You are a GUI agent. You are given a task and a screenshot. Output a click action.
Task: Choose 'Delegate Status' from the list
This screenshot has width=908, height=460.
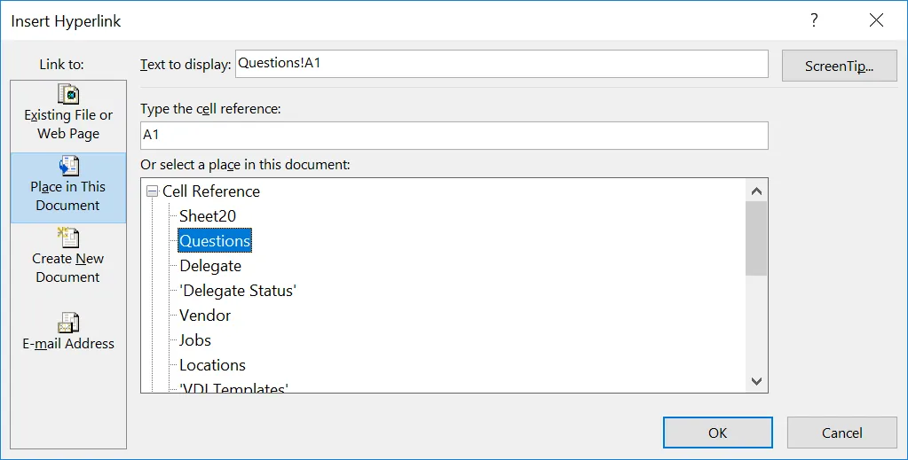pyautogui.click(x=238, y=291)
